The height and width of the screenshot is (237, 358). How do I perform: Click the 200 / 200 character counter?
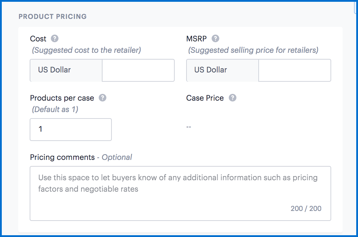click(306, 208)
